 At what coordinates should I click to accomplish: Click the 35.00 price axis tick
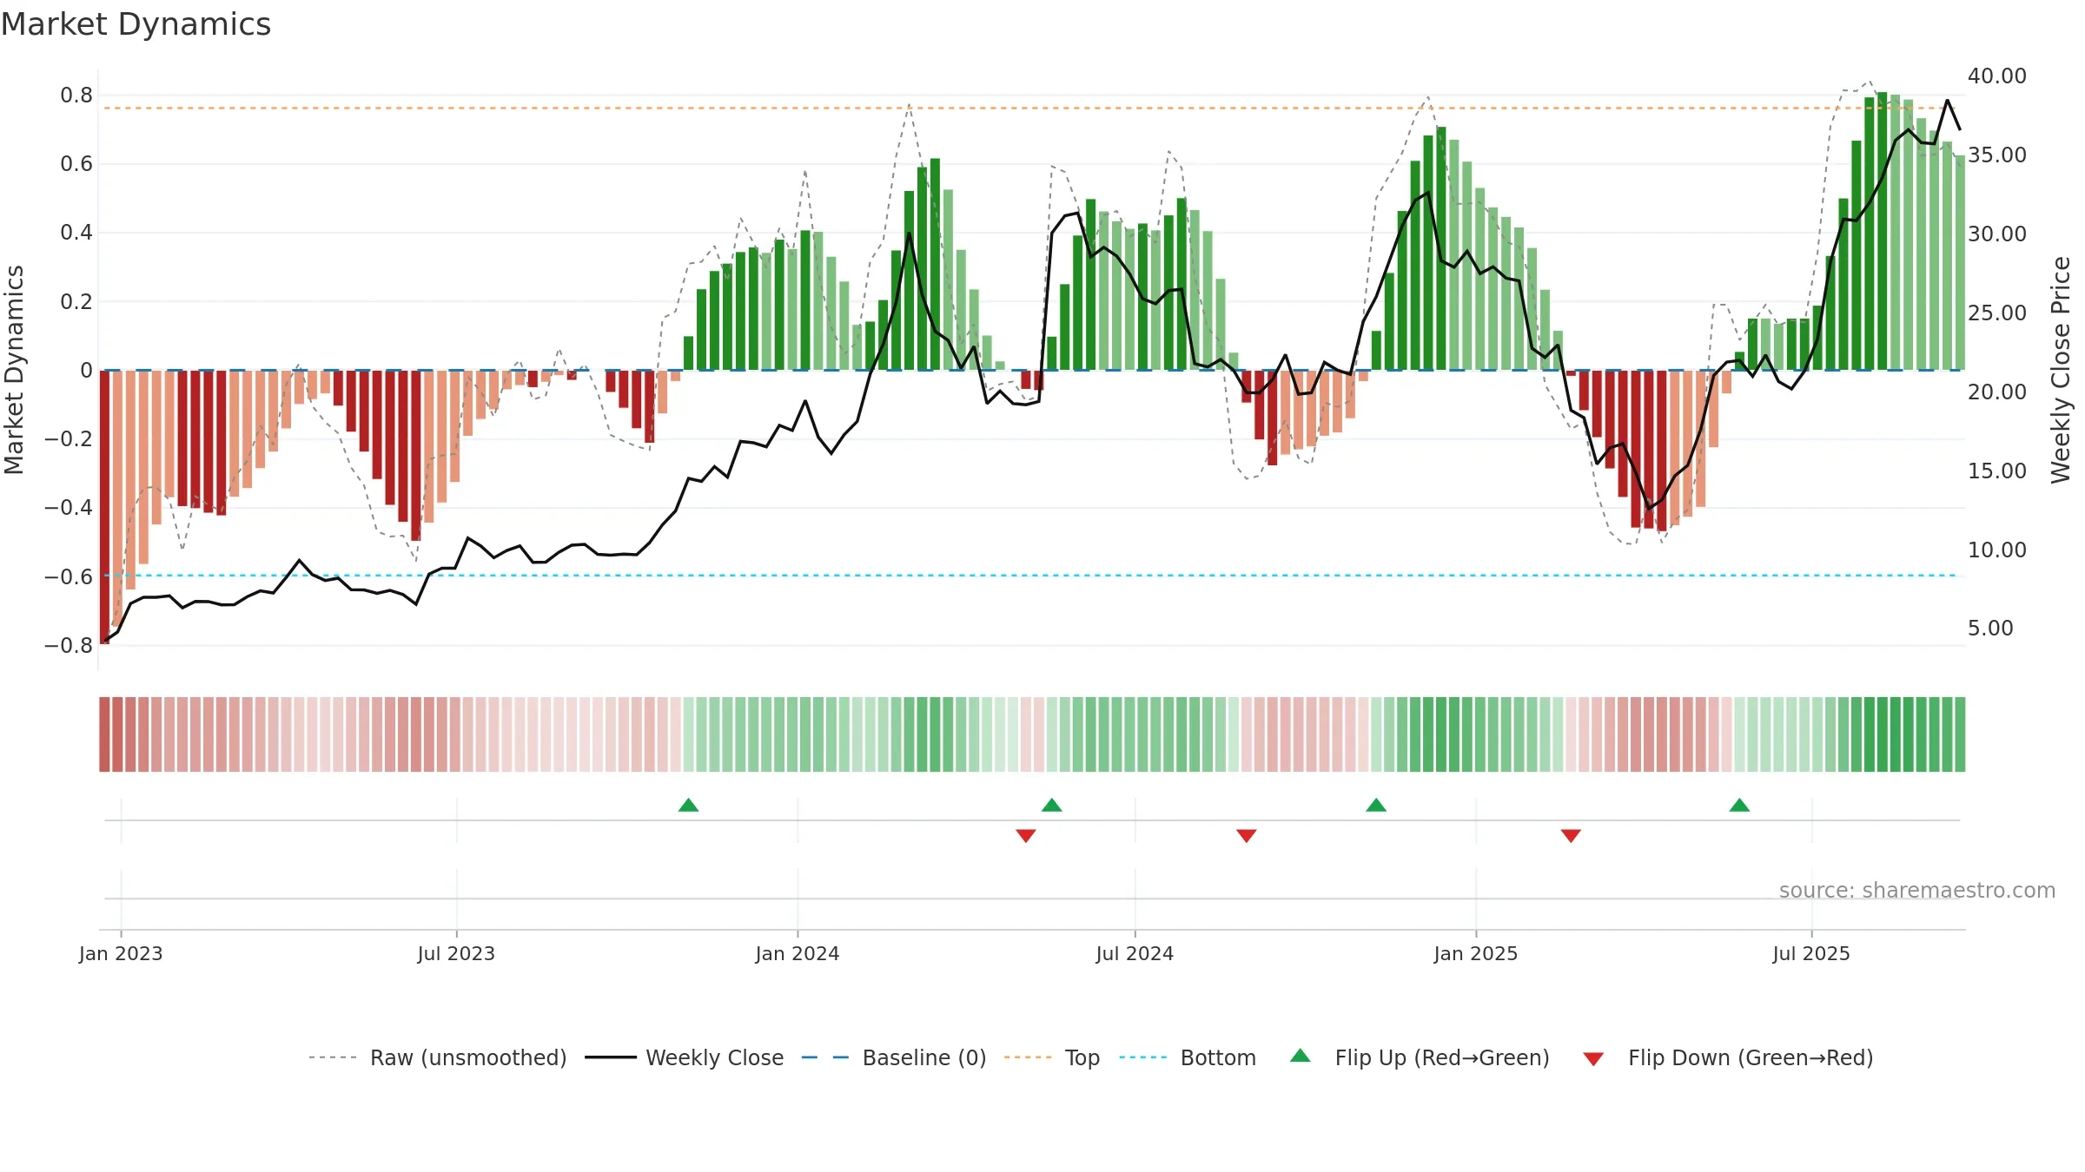click(x=1997, y=155)
